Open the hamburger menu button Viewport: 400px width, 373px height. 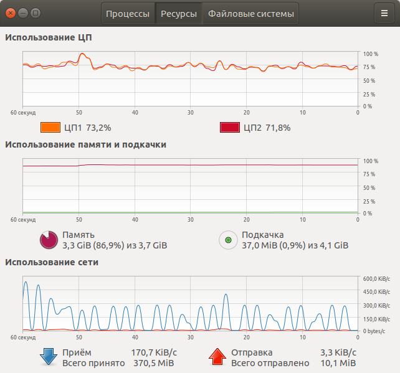[384, 13]
